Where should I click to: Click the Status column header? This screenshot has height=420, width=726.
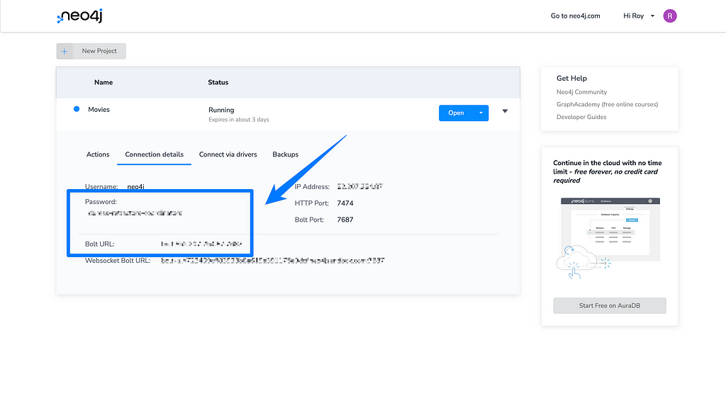[x=218, y=82]
